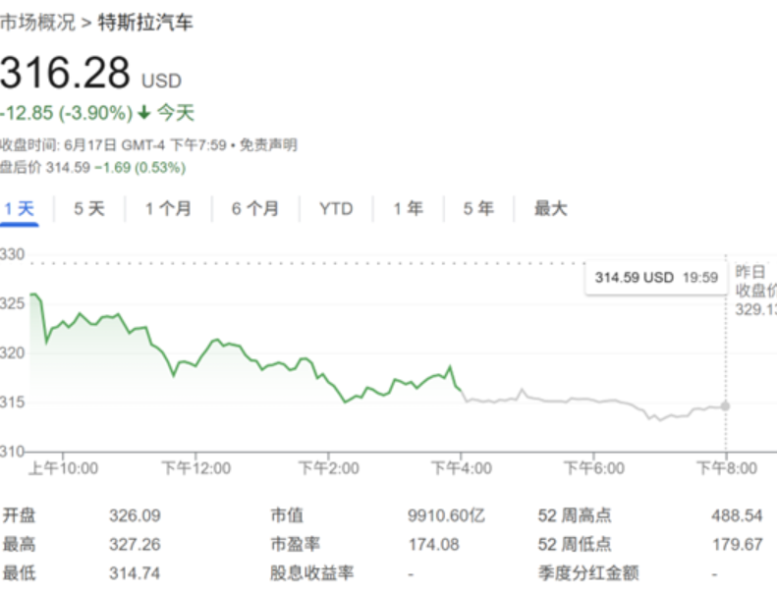Click the 320 y-axis label
This screenshot has width=777, height=593.
12,352
